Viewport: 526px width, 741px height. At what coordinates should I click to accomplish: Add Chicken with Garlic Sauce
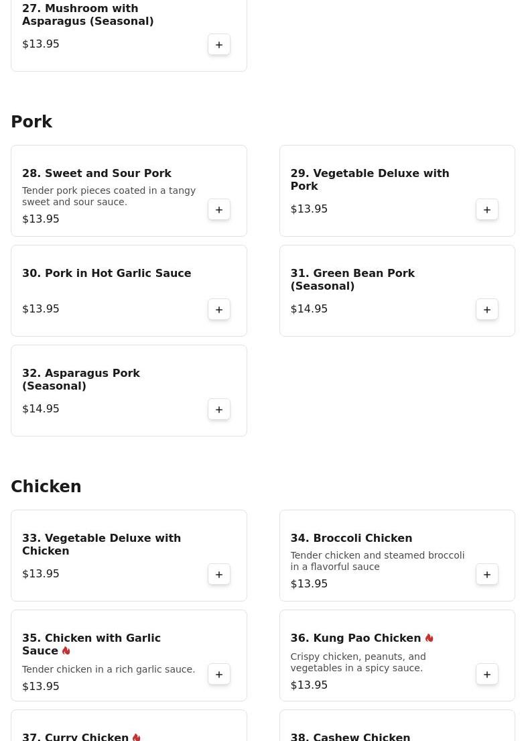click(219, 675)
